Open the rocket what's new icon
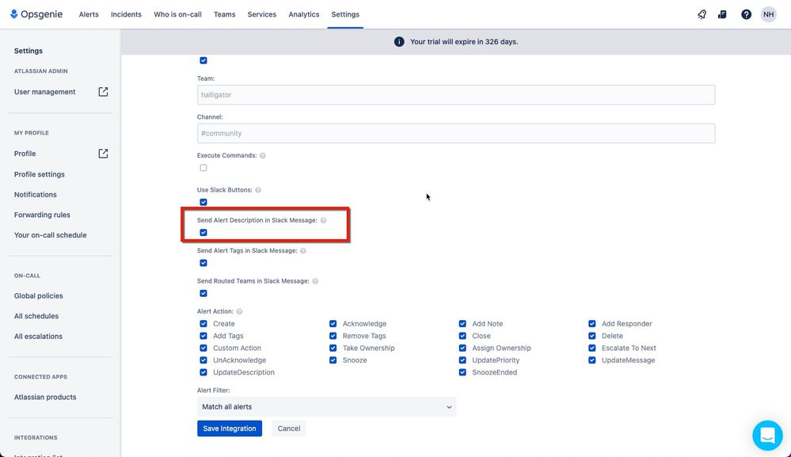The image size is (791, 457). pyautogui.click(x=702, y=14)
